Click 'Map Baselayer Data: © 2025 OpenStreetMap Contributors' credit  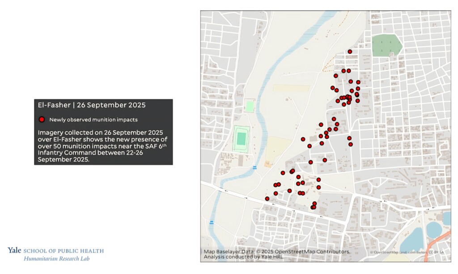coord(276,252)
